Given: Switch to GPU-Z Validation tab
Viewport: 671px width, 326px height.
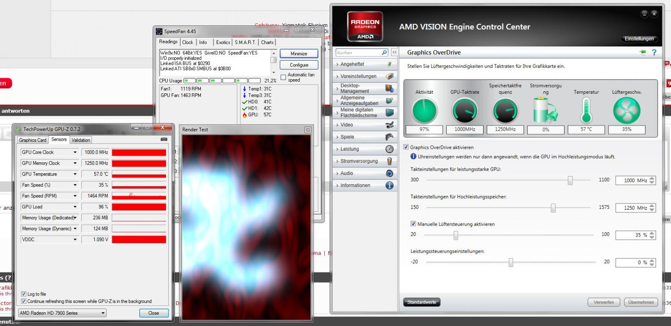Looking at the screenshot, I should click(81, 140).
